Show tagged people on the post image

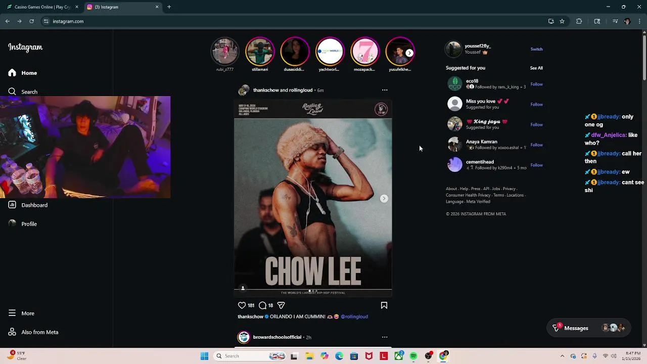243,288
